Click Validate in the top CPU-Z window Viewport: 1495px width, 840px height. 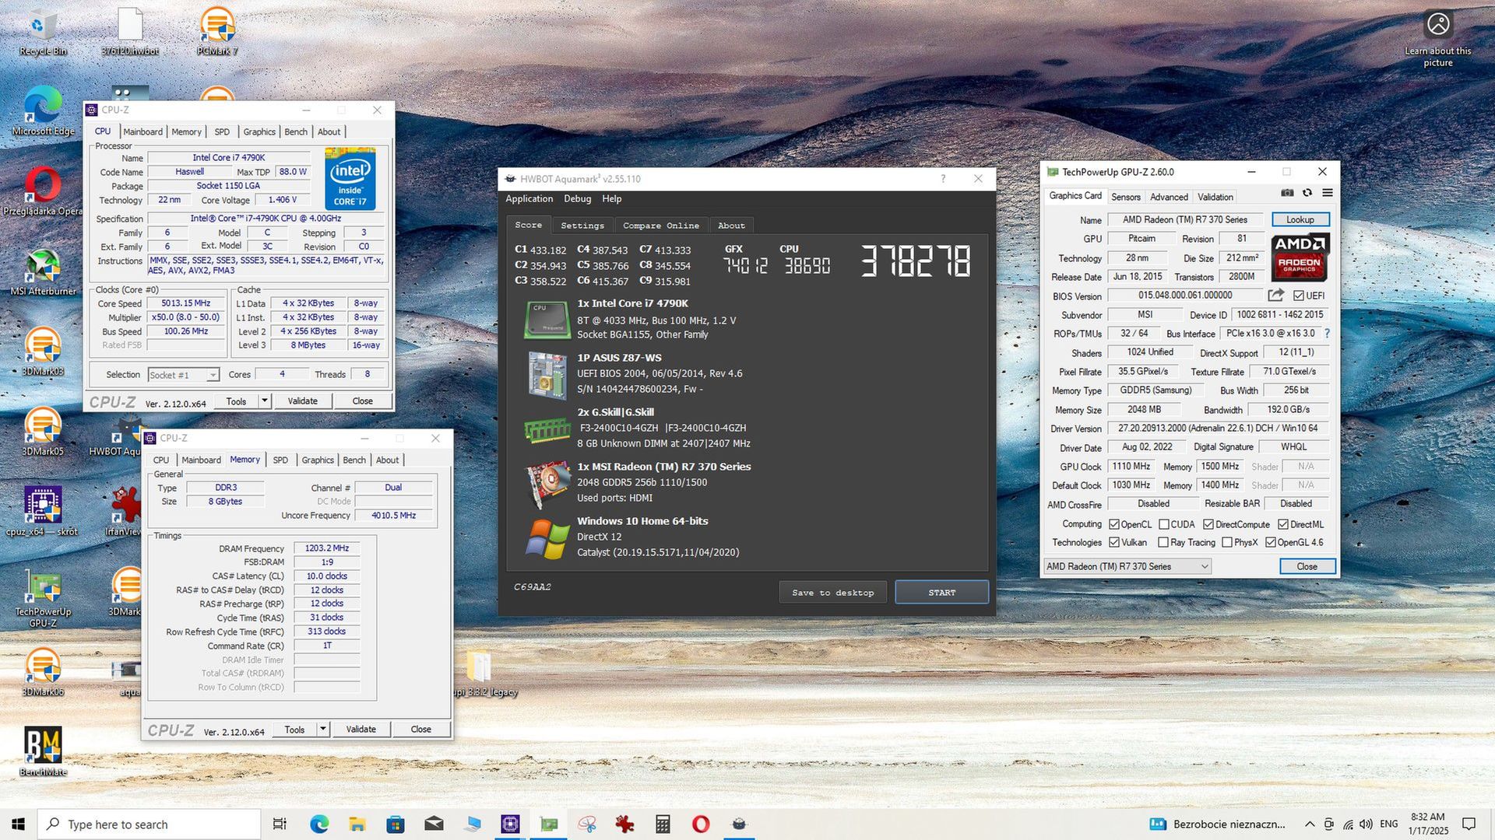[x=302, y=401]
